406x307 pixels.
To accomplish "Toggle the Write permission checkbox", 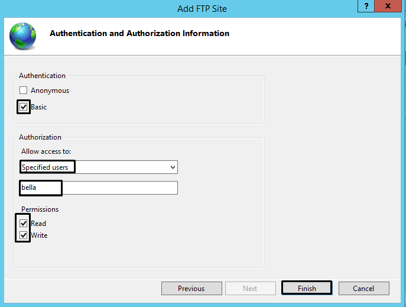I will (x=24, y=235).
